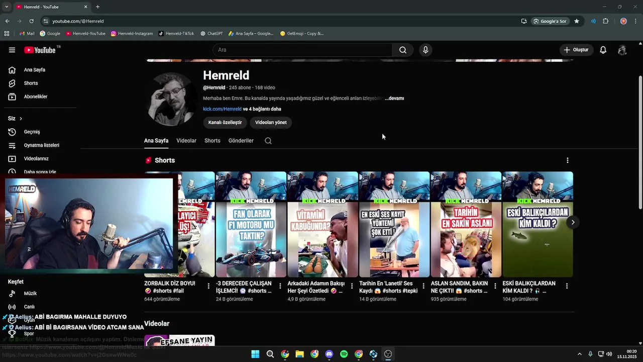Reload the page with the browser refresh button

[x=31, y=21]
